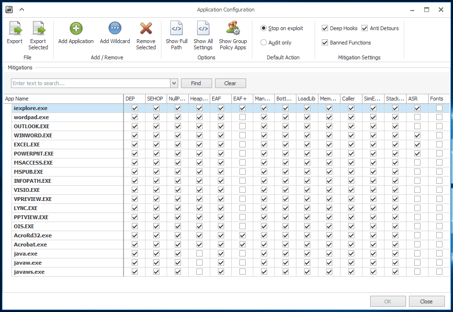Click the LoadLib column header
Viewport: 453px width, 312px height.
pyautogui.click(x=307, y=99)
